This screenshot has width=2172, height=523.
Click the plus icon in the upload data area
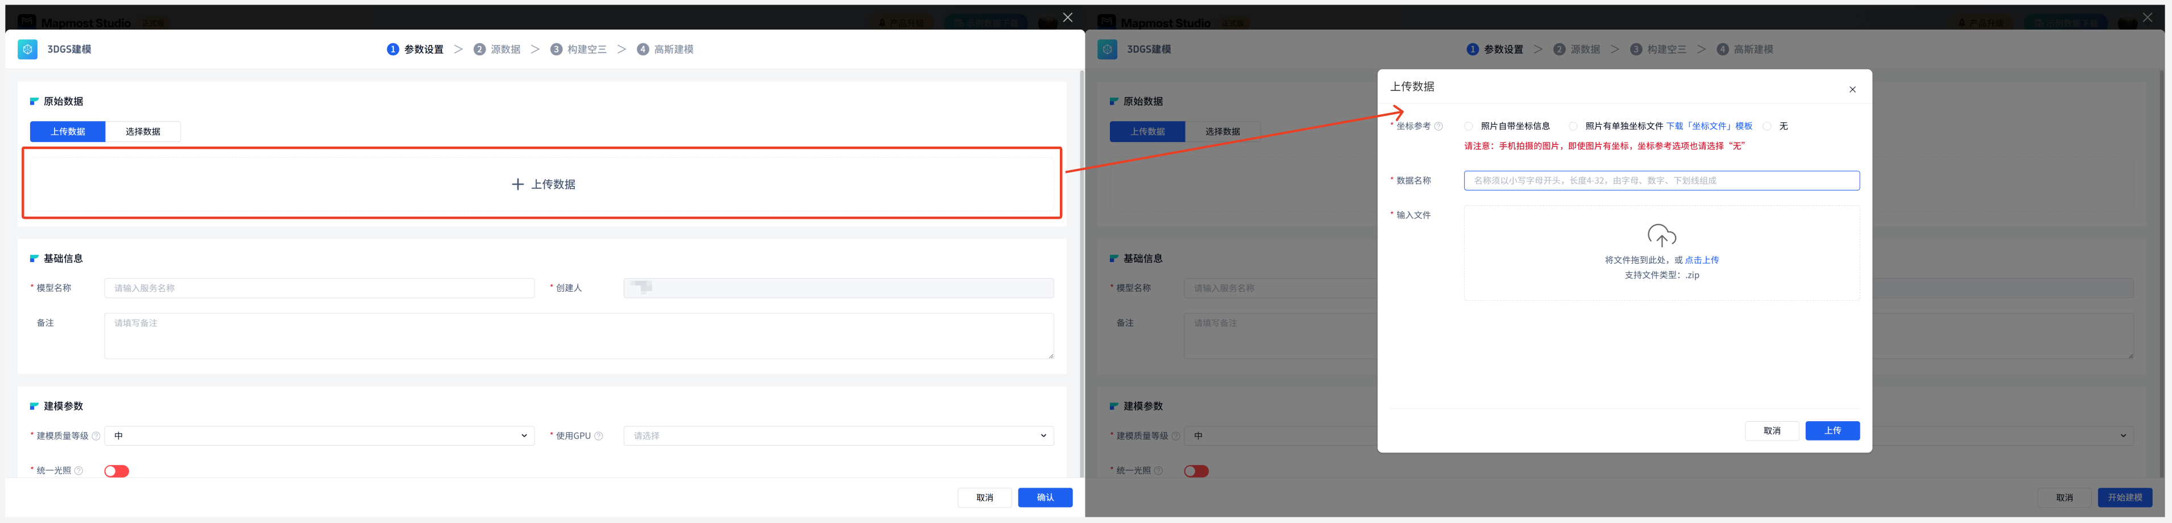pyautogui.click(x=518, y=184)
